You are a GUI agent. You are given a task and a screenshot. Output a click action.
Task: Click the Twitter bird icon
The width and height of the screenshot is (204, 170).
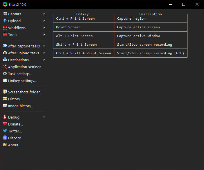5,131
